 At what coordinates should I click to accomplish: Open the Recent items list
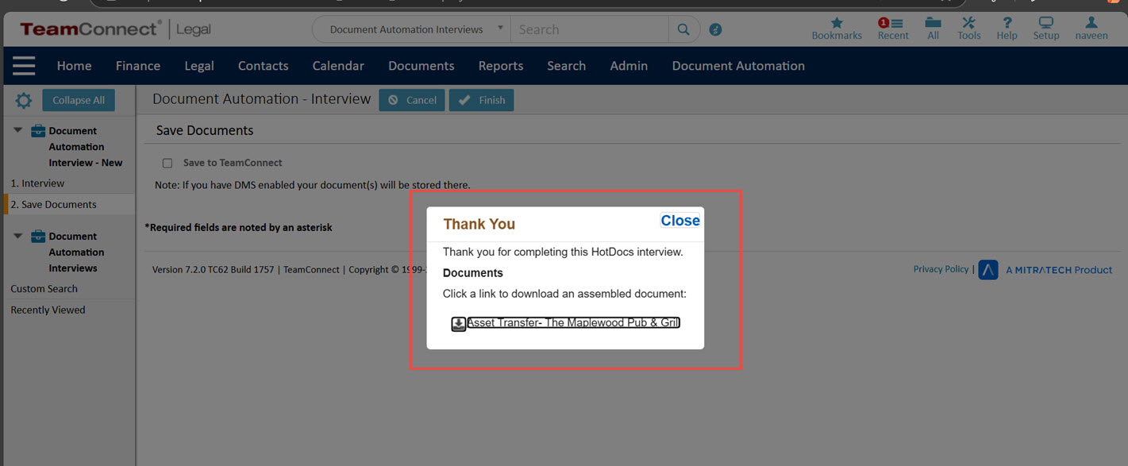coord(892,29)
